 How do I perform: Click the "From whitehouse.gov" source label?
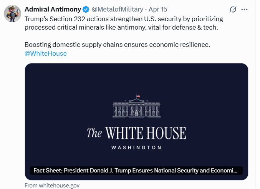point(52,186)
